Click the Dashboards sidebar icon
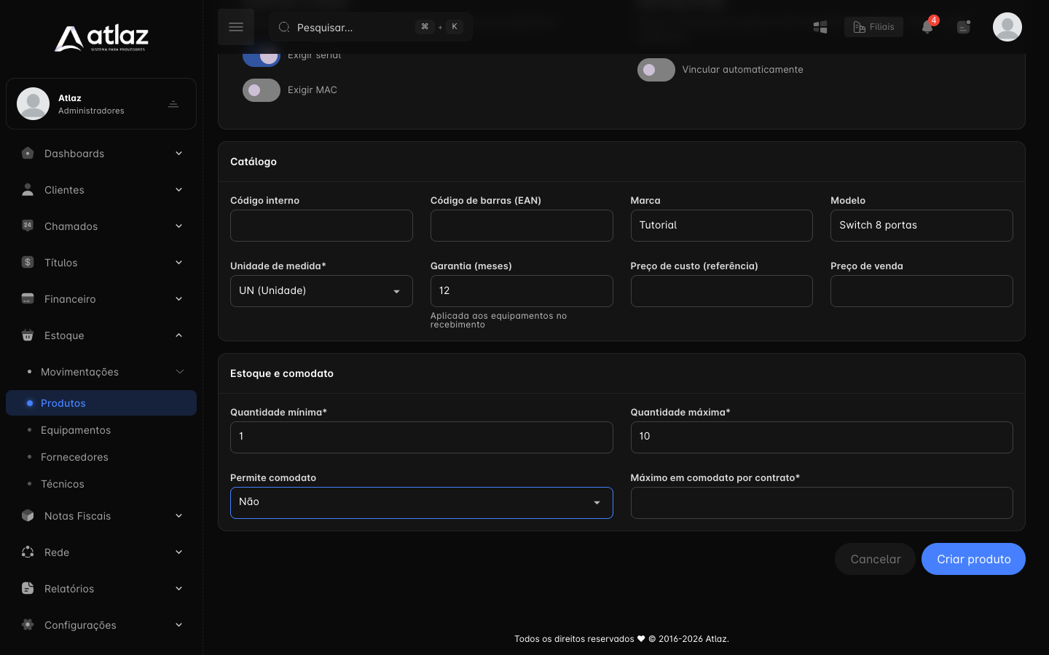 pyautogui.click(x=28, y=154)
